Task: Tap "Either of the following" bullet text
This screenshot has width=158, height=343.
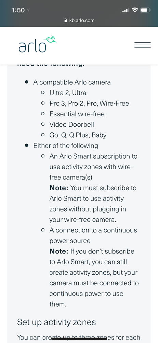Action: pos(66,146)
